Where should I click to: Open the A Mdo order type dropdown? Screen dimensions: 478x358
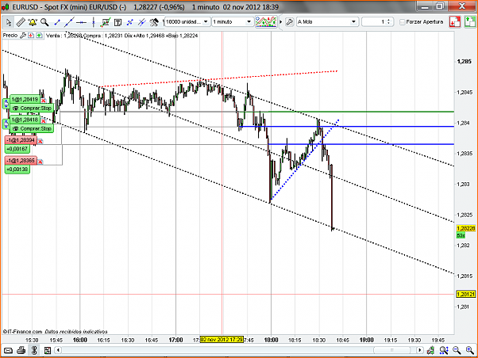click(x=327, y=22)
